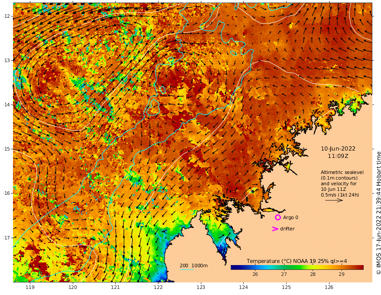Click the '200 1000m' depth legend text

point(194,265)
